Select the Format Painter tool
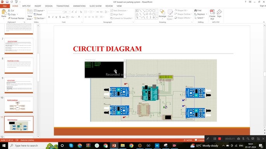The height and width of the screenshot is (149, 266). pos(16,18)
